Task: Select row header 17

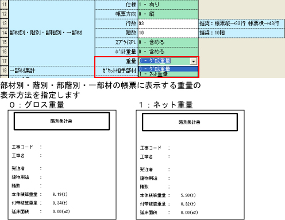Action: pyautogui.click(x=4, y=61)
